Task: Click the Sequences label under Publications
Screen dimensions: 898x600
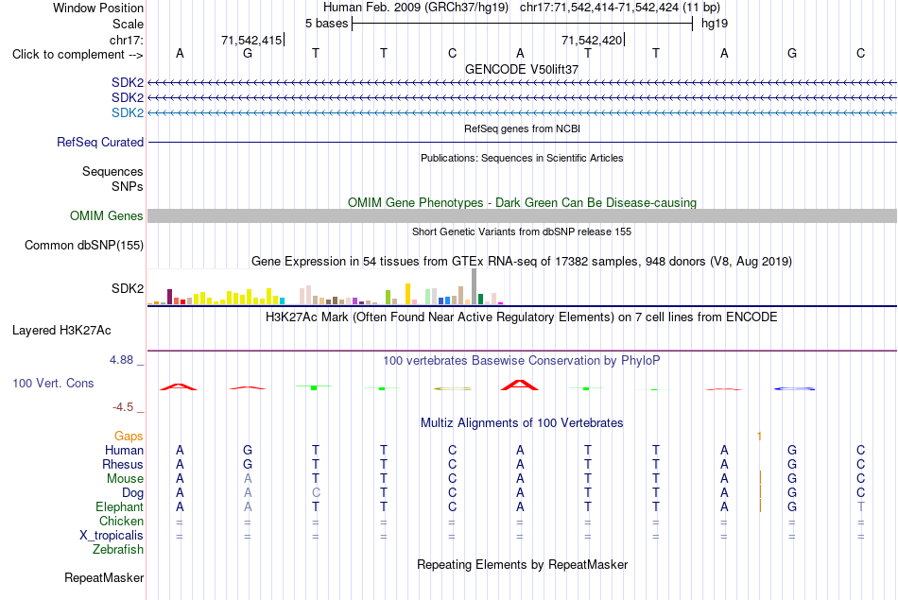Action: coord(112,171)
